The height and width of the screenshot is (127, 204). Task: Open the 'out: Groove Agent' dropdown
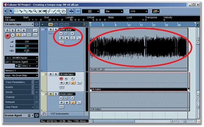(x=22, y=62)
